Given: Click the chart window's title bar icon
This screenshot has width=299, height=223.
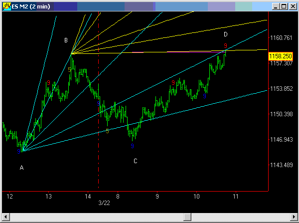Looking at the screenshot, I should point(7,6).
